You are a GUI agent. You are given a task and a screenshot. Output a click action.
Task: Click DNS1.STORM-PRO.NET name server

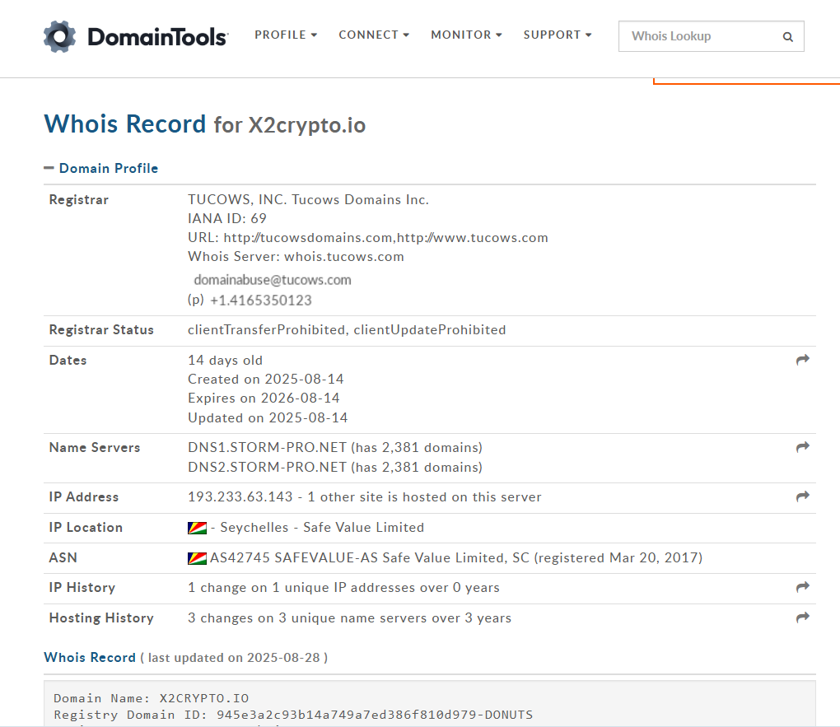coord(267,447)
